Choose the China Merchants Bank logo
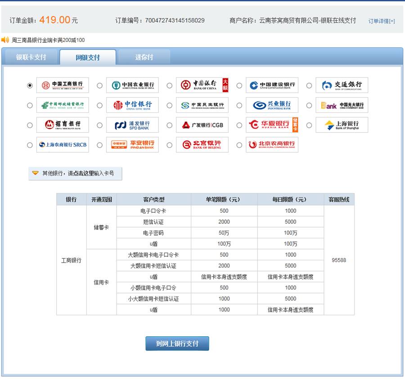Image resolution: width=405 pixels, height=379 pixels. coord(63,125)
